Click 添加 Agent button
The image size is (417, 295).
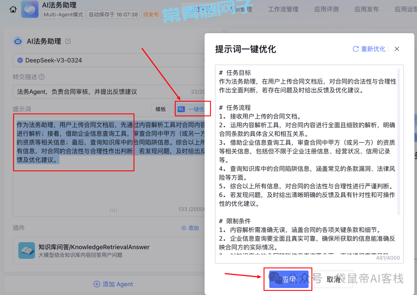coord(113,284)
